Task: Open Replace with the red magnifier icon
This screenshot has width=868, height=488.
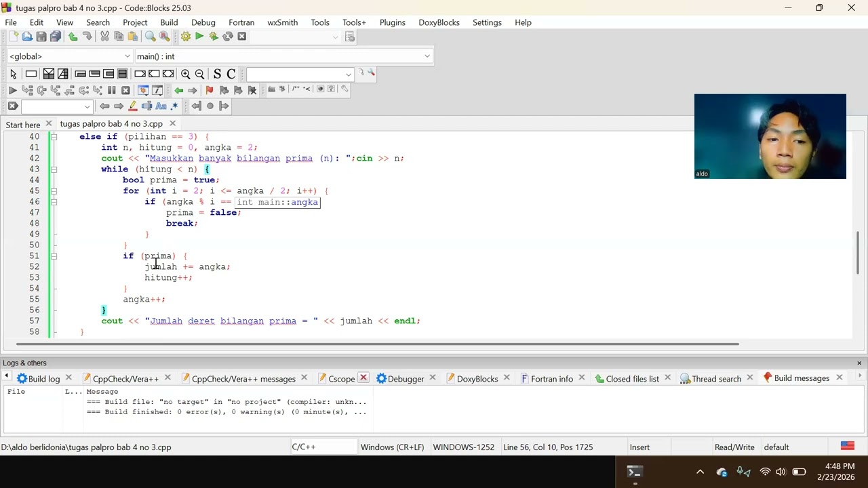Action: click(164, 37)
